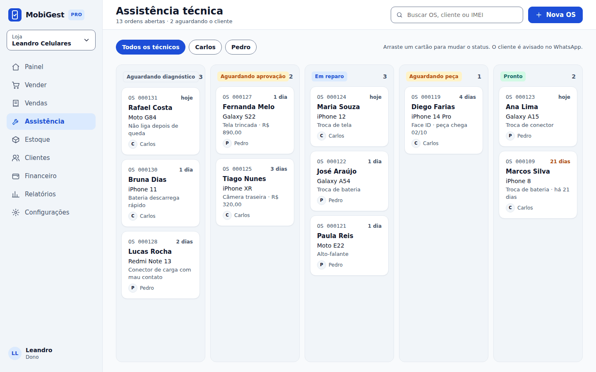
Task: Open the Relatórios bar chart icon
Action: (16, 194)
